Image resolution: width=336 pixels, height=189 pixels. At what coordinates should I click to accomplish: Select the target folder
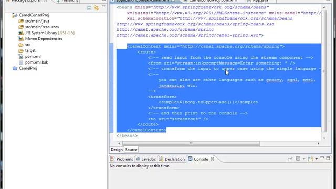(30, 50)
